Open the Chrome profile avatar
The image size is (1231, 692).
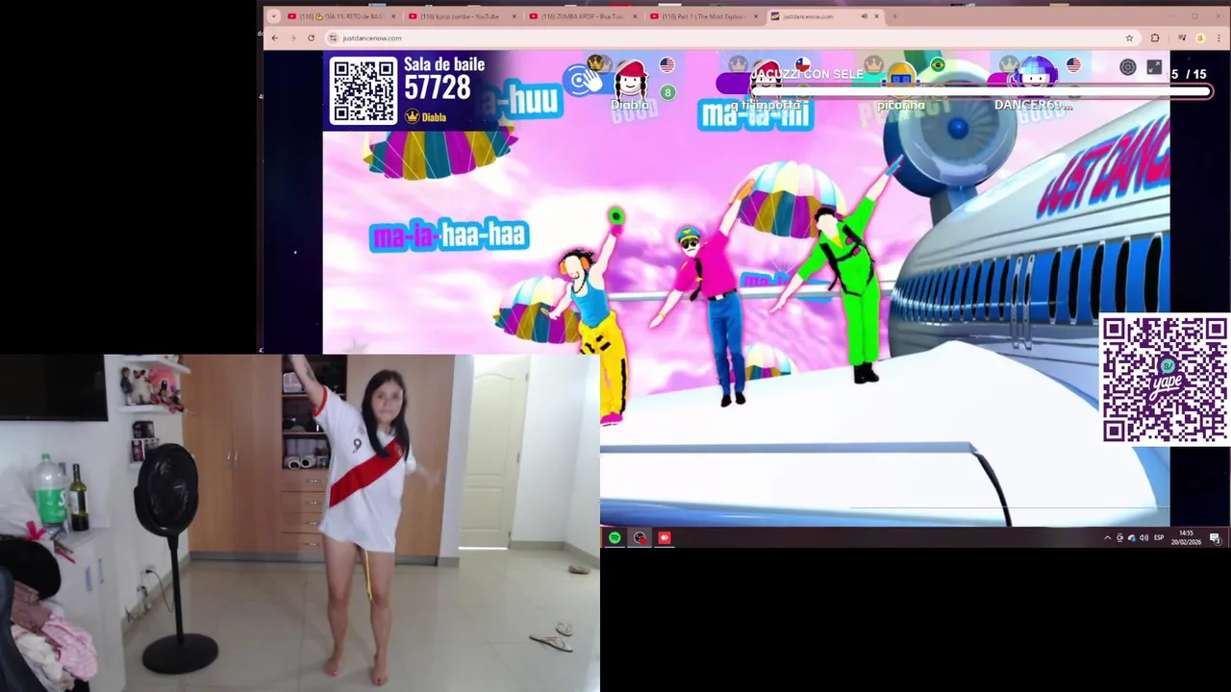(x=1200, y=37)
